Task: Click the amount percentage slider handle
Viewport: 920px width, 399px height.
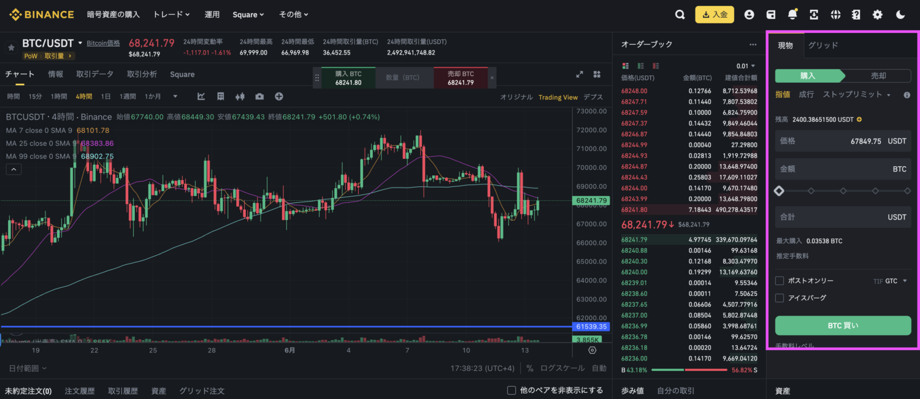Action: 779,191
